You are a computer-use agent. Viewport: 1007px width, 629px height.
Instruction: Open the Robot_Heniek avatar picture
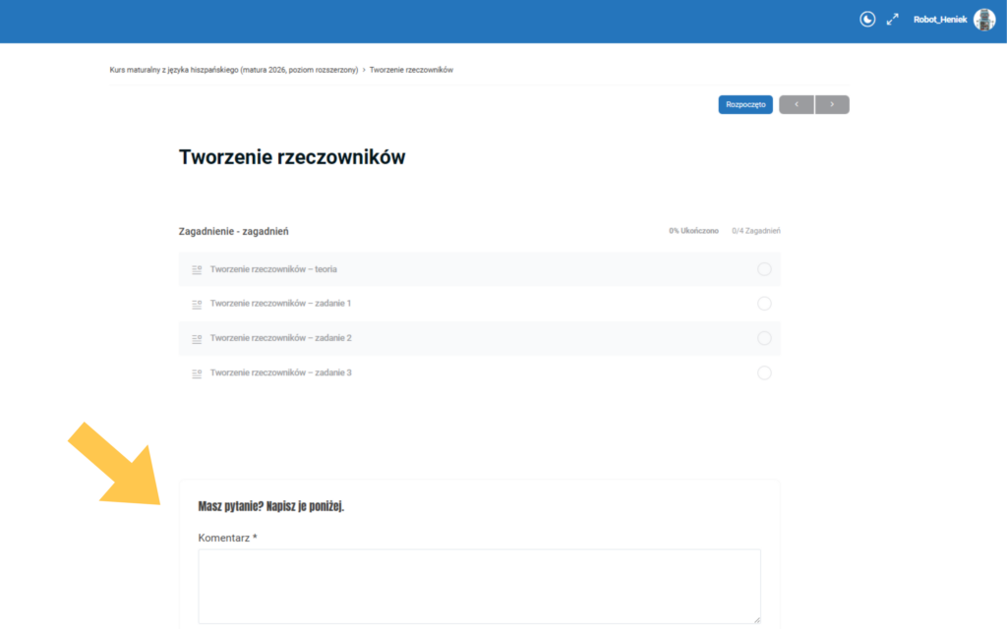point(984,20)
